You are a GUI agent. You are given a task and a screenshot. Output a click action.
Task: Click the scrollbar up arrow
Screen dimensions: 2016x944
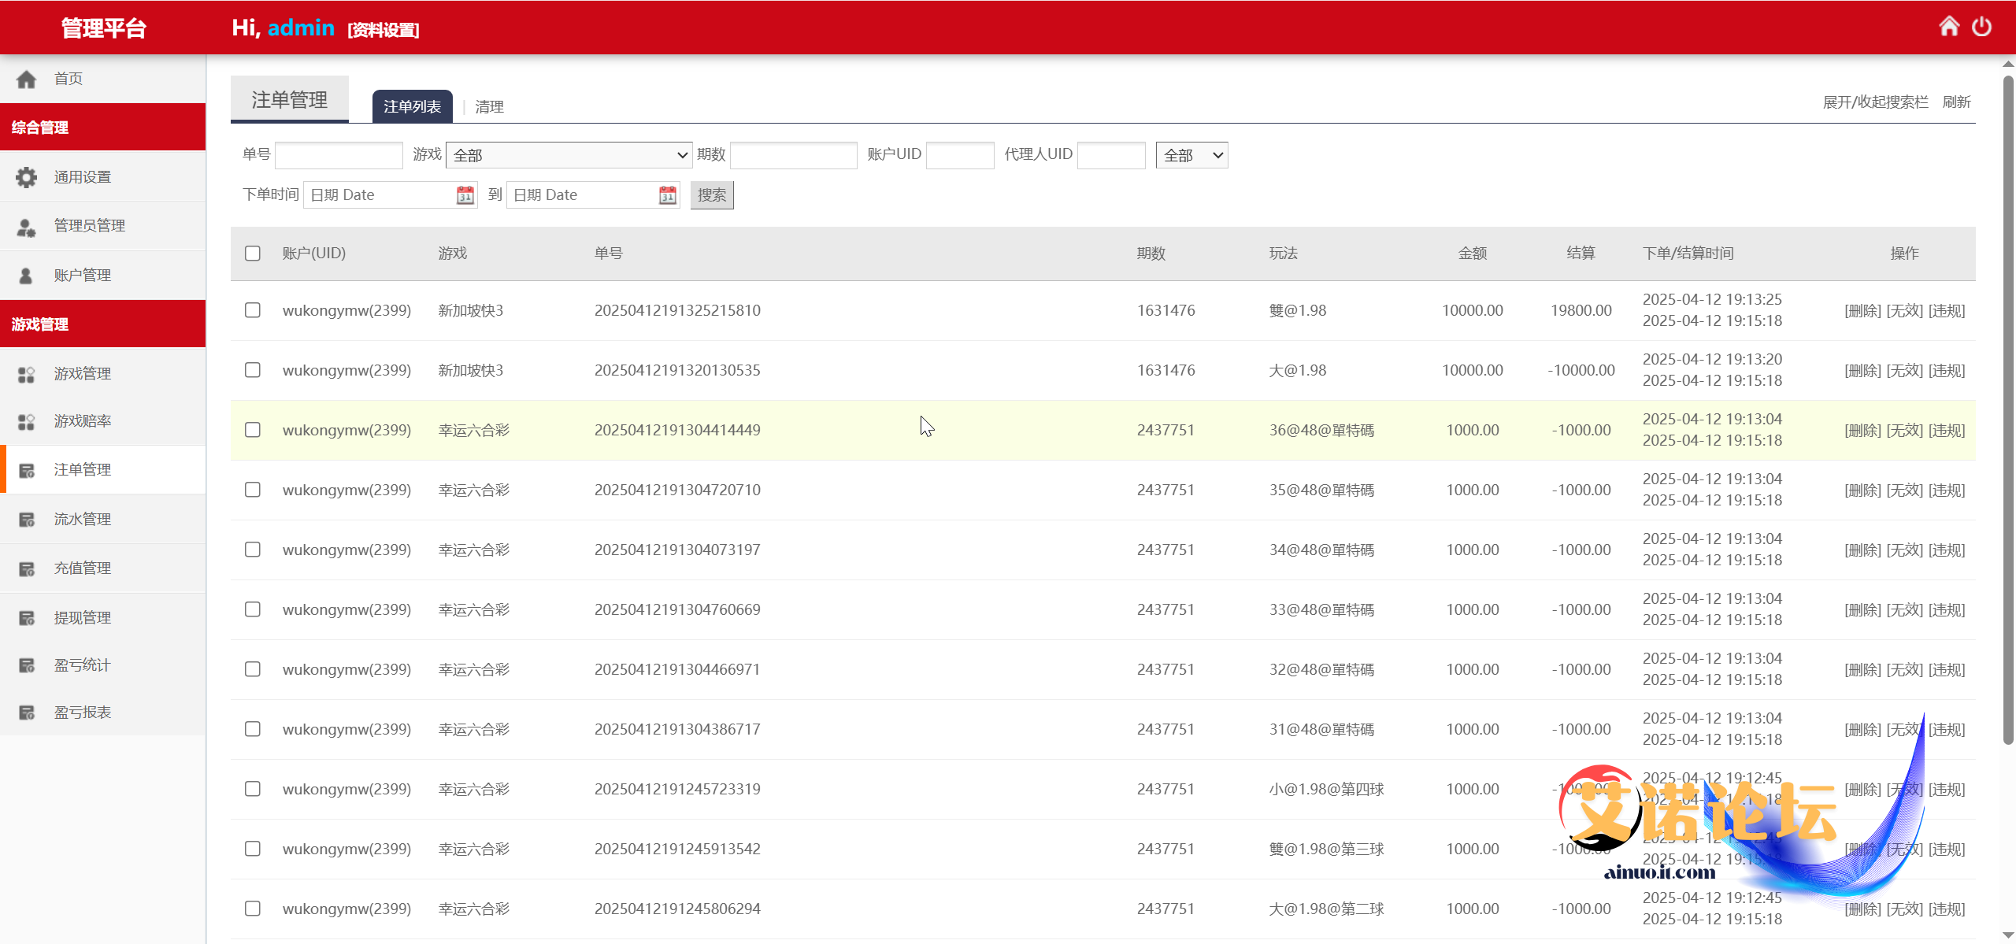click(2008, 65)
